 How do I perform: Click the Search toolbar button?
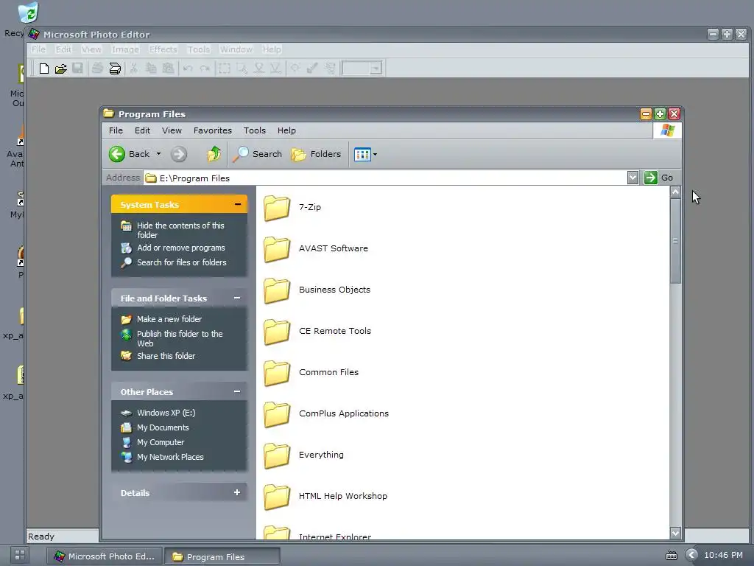point(257,154)
